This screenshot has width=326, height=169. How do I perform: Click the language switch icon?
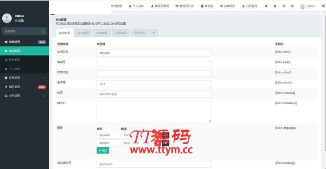(x=283, y=6)
